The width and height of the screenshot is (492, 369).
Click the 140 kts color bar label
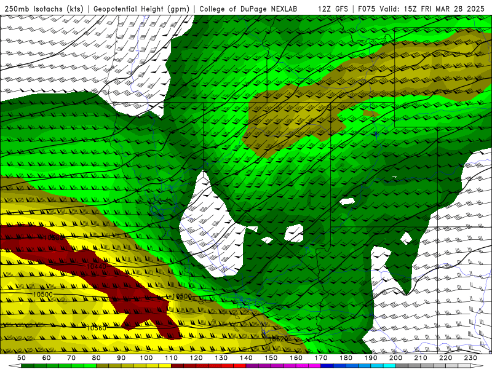[x=246, y=358]
